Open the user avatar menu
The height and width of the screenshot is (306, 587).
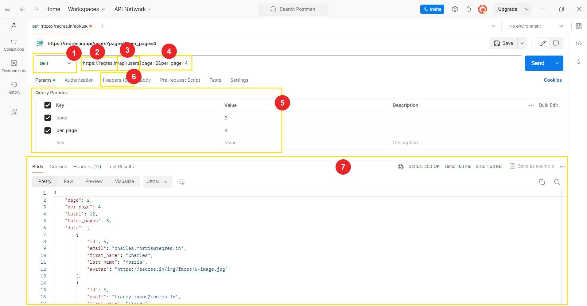[483, 9]
